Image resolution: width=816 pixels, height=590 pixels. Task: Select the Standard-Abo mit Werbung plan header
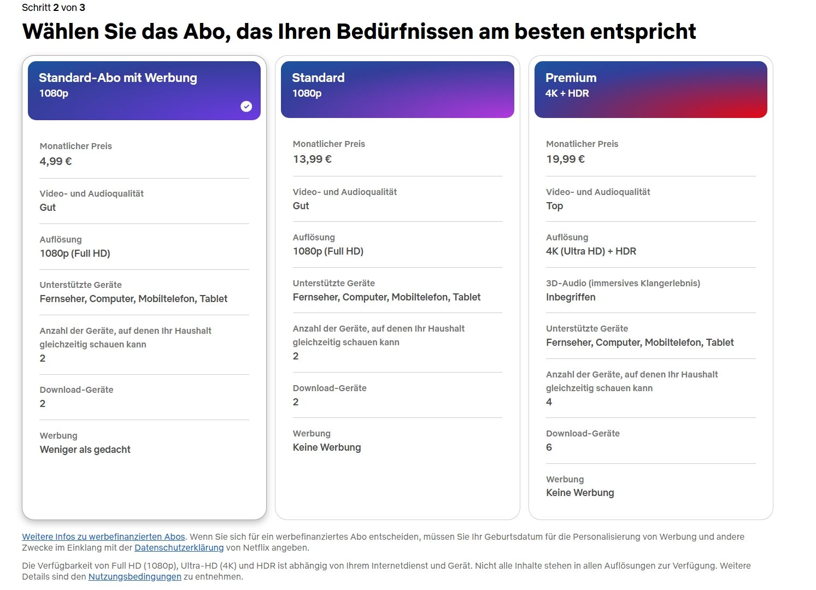point(144,90)
